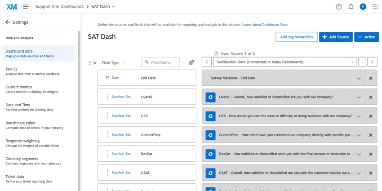Click the Field Name search box
382x191 pixels.
[160, 62]
